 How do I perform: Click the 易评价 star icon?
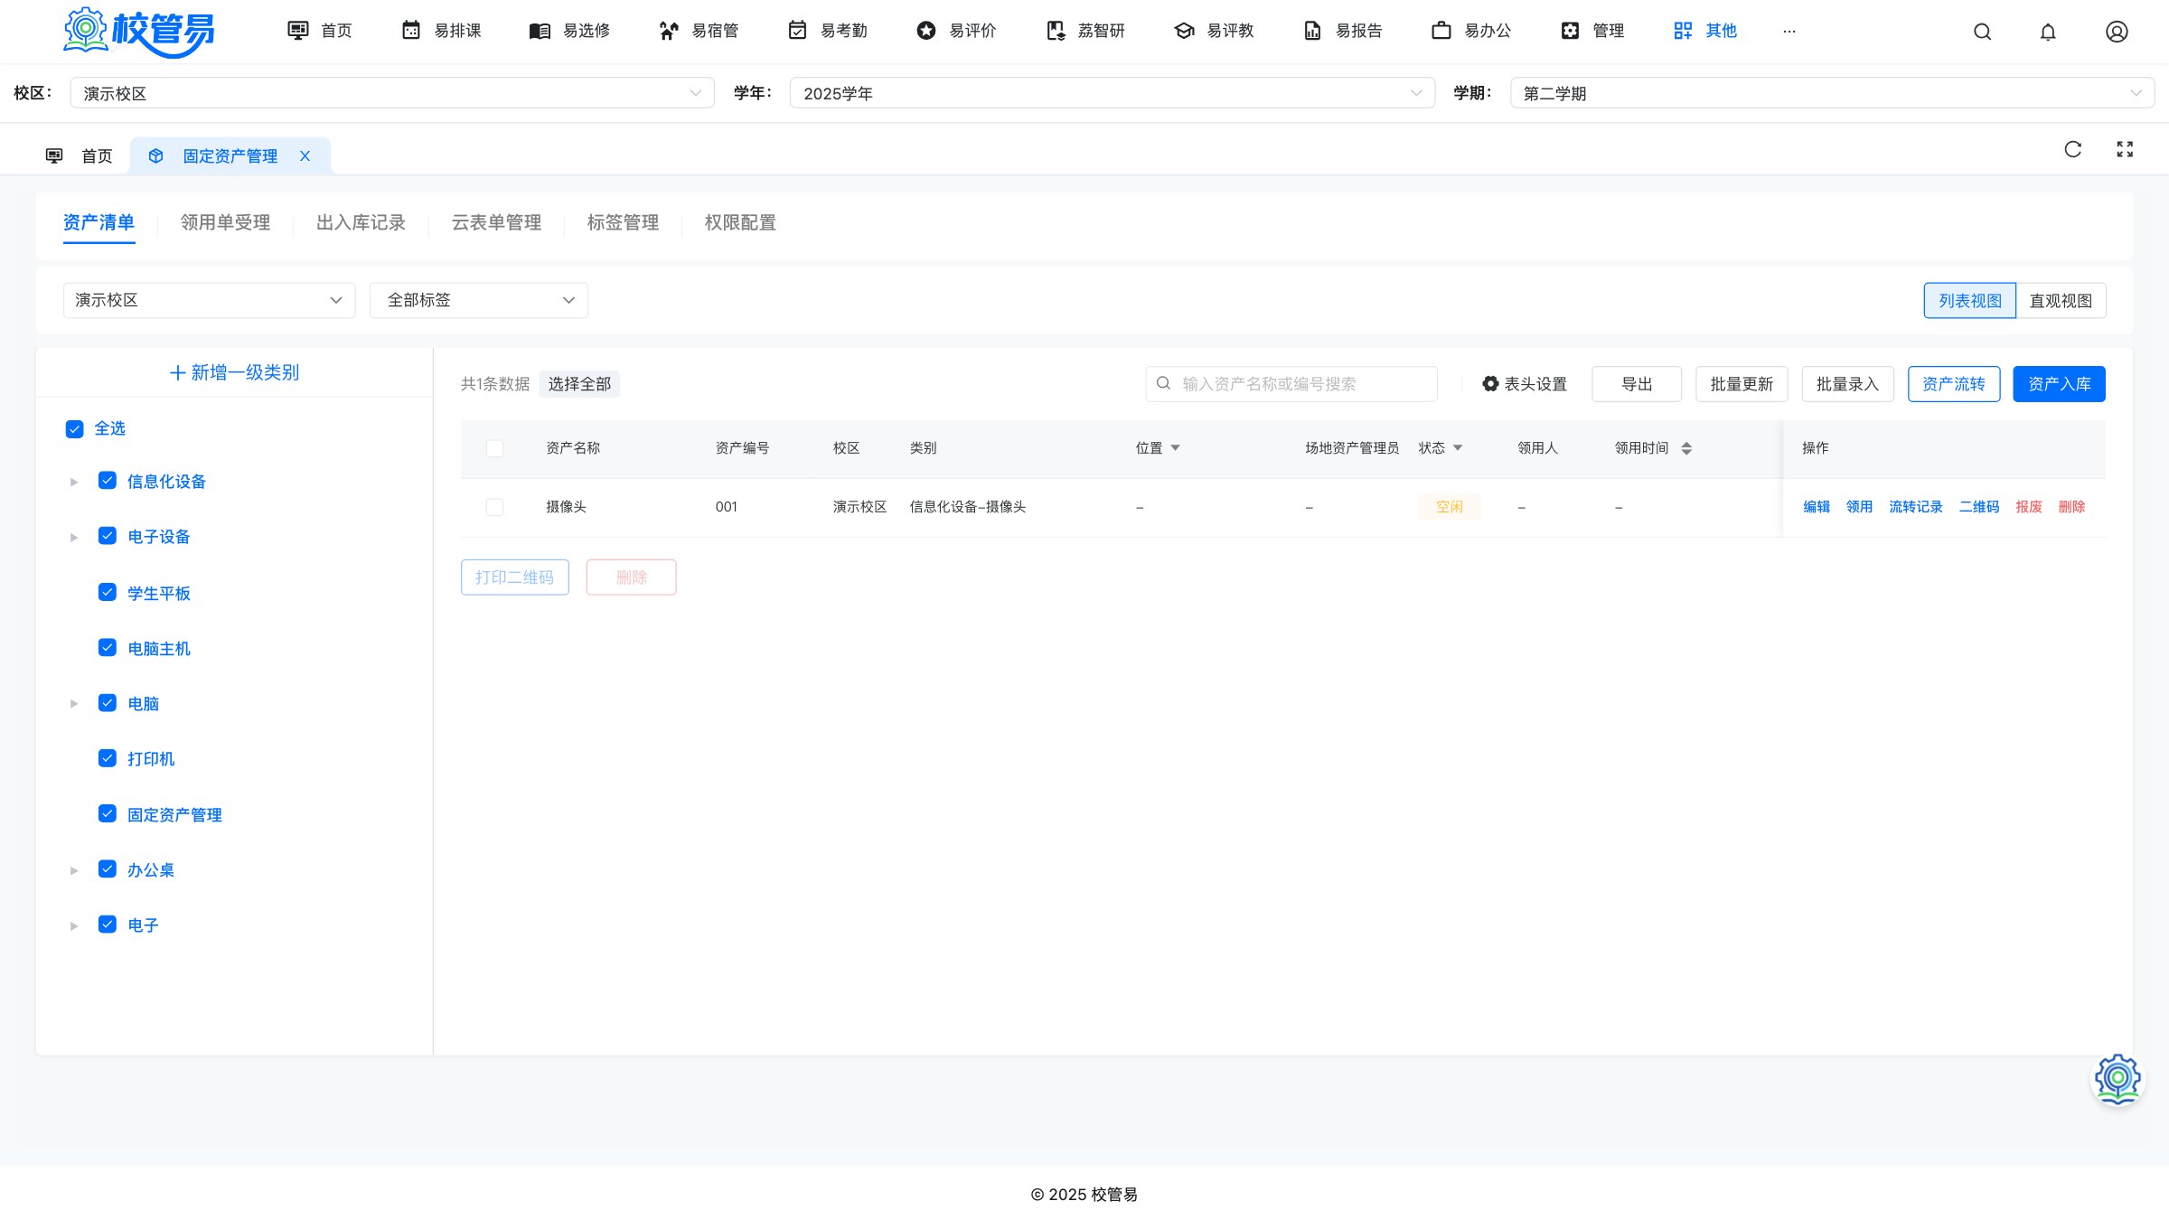pos(926,31)
